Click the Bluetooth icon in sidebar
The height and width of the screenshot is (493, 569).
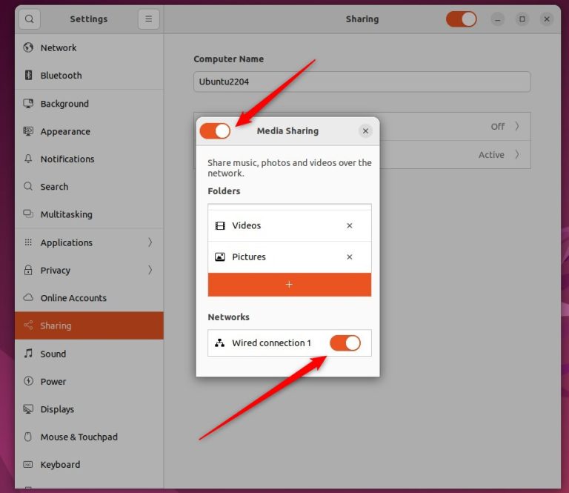tap(28, 75)
